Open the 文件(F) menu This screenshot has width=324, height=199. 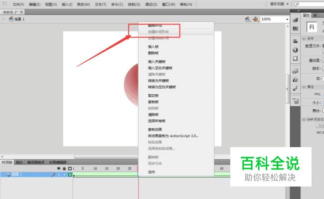tap(18, 4)
